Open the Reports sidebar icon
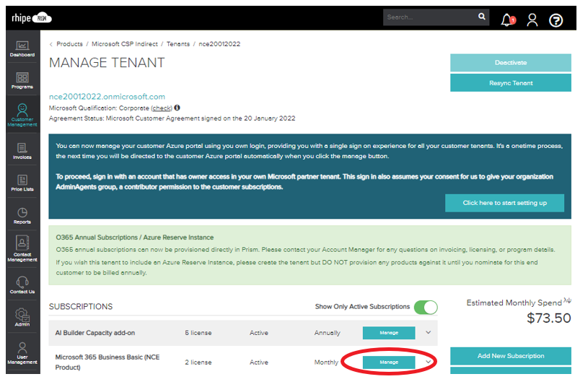This screenshot has height=387, width=588. (22, 216)
